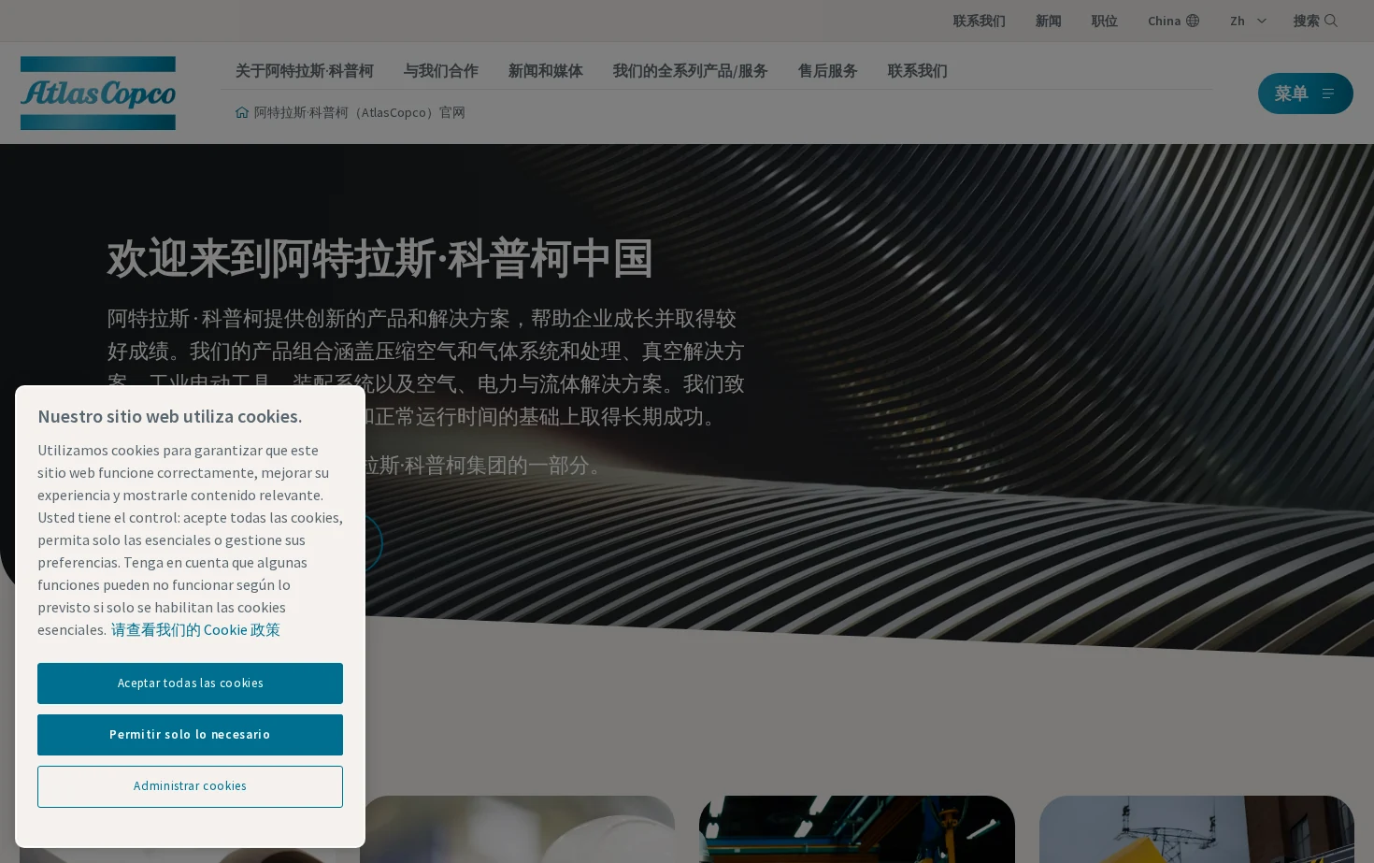Open the 菜单 main menu button
1374x863 pixels.
click(1305, 93)
